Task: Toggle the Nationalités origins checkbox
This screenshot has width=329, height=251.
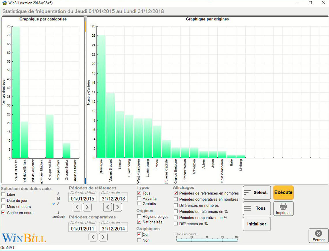Action: point(139,222)
